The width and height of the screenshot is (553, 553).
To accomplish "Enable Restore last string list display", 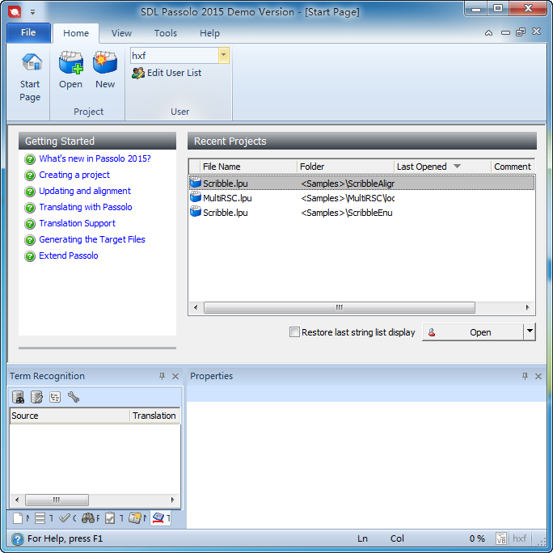I will [294, 331].
